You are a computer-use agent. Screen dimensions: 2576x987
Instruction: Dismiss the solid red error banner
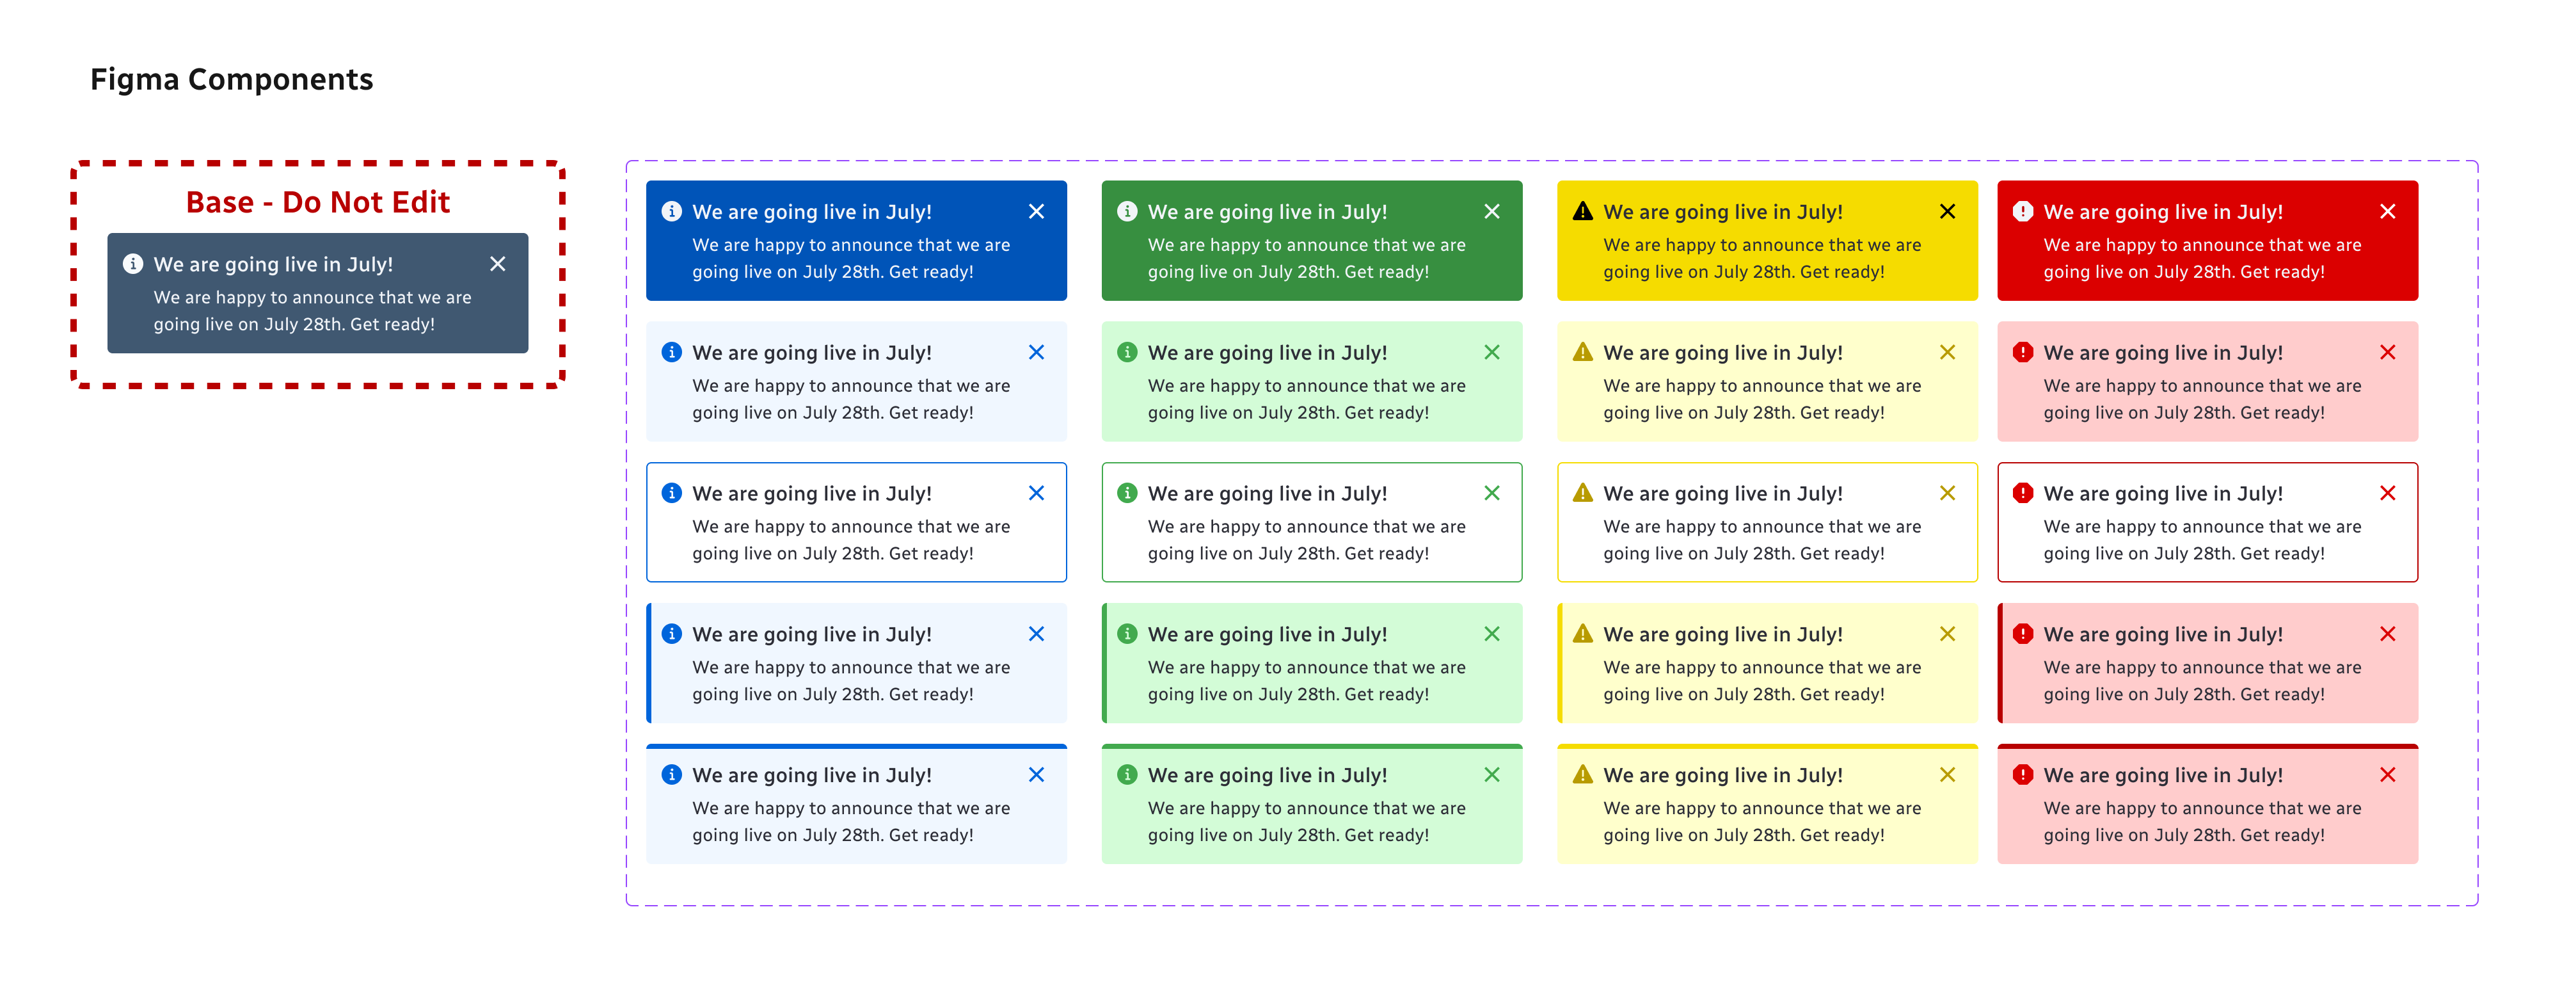tap(2387, 211)
